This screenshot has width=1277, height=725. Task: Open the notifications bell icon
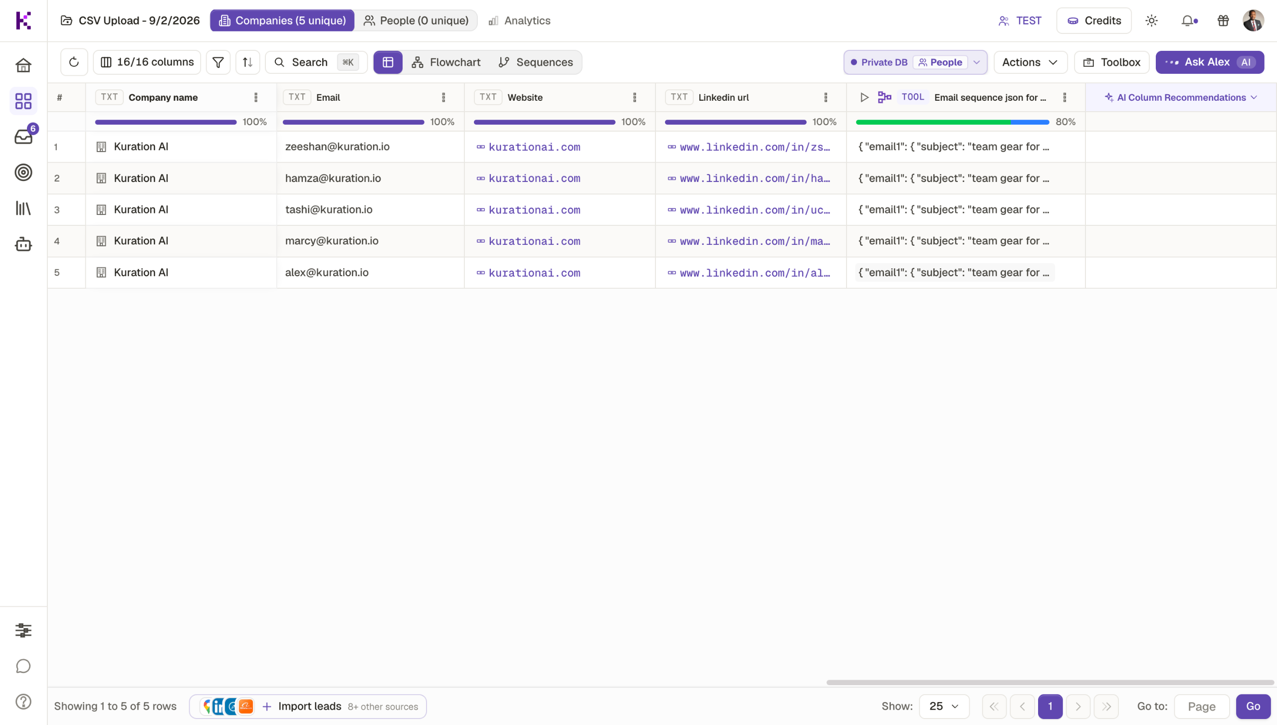(x=1189, y=20)
